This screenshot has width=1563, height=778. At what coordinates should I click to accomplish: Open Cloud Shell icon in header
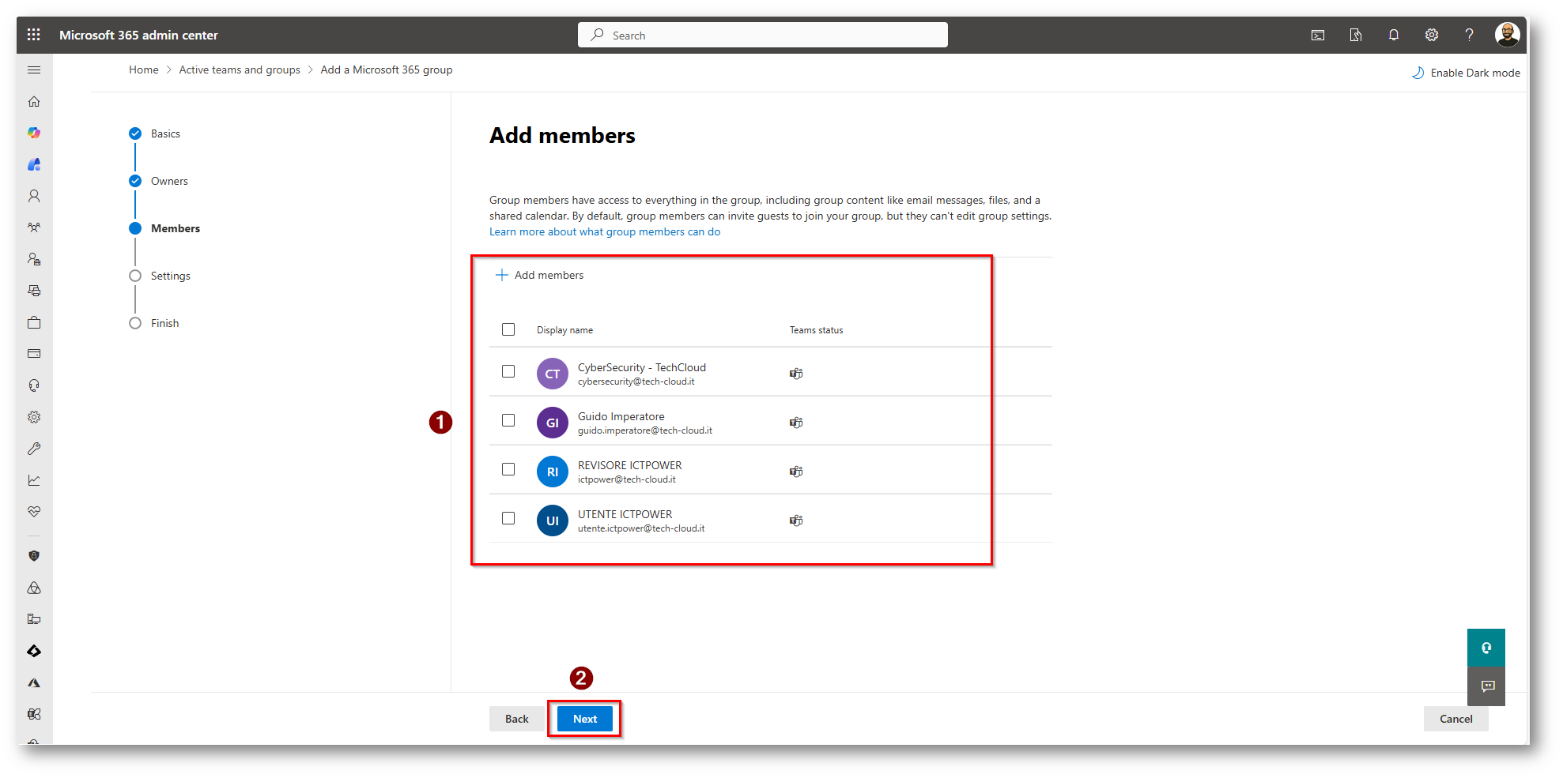(1318, 35)
